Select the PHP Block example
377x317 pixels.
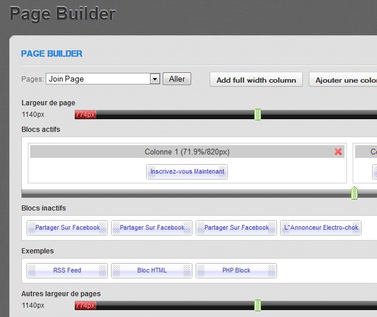(236, 271)
